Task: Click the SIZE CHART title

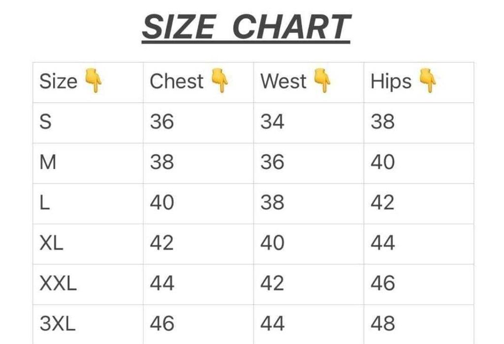Action: pos(246,28)
